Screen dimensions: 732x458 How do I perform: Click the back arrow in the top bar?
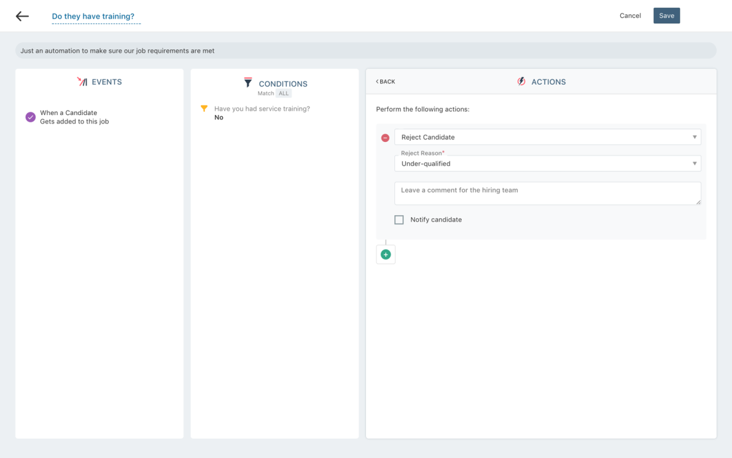pyautogui.click(x=22, y=15)
